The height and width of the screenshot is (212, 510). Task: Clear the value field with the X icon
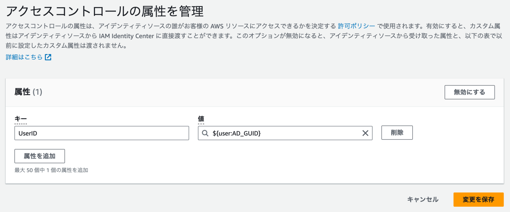[x=365, y=133]
